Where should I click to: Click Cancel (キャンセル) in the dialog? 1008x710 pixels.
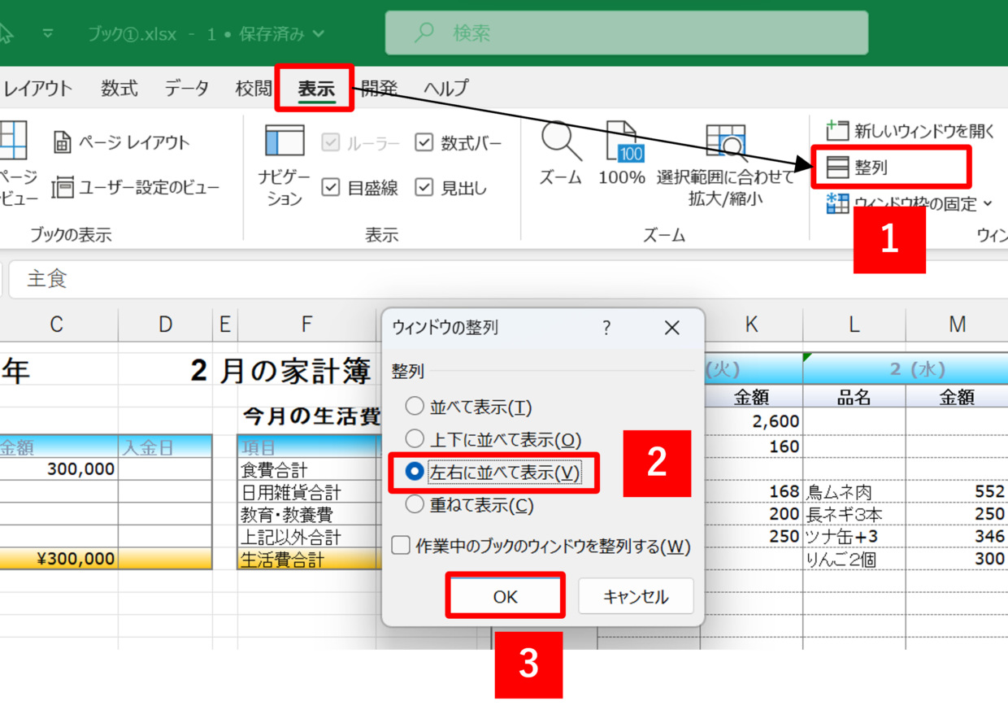click(636, 596)
